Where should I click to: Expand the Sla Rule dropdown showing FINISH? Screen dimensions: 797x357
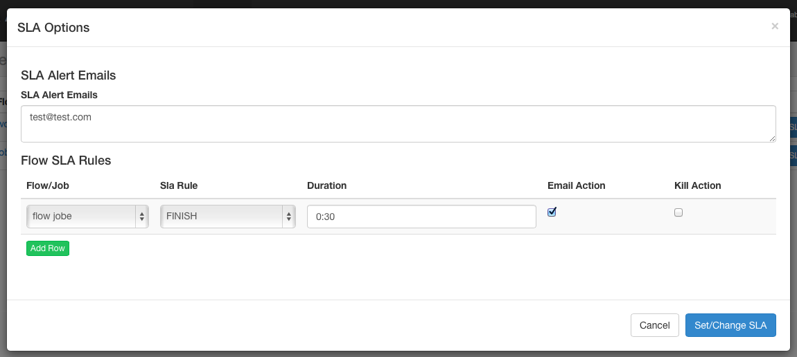pos(228,216)
